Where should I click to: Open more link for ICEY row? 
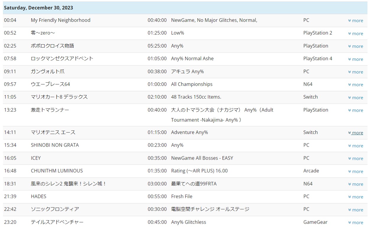356,158
